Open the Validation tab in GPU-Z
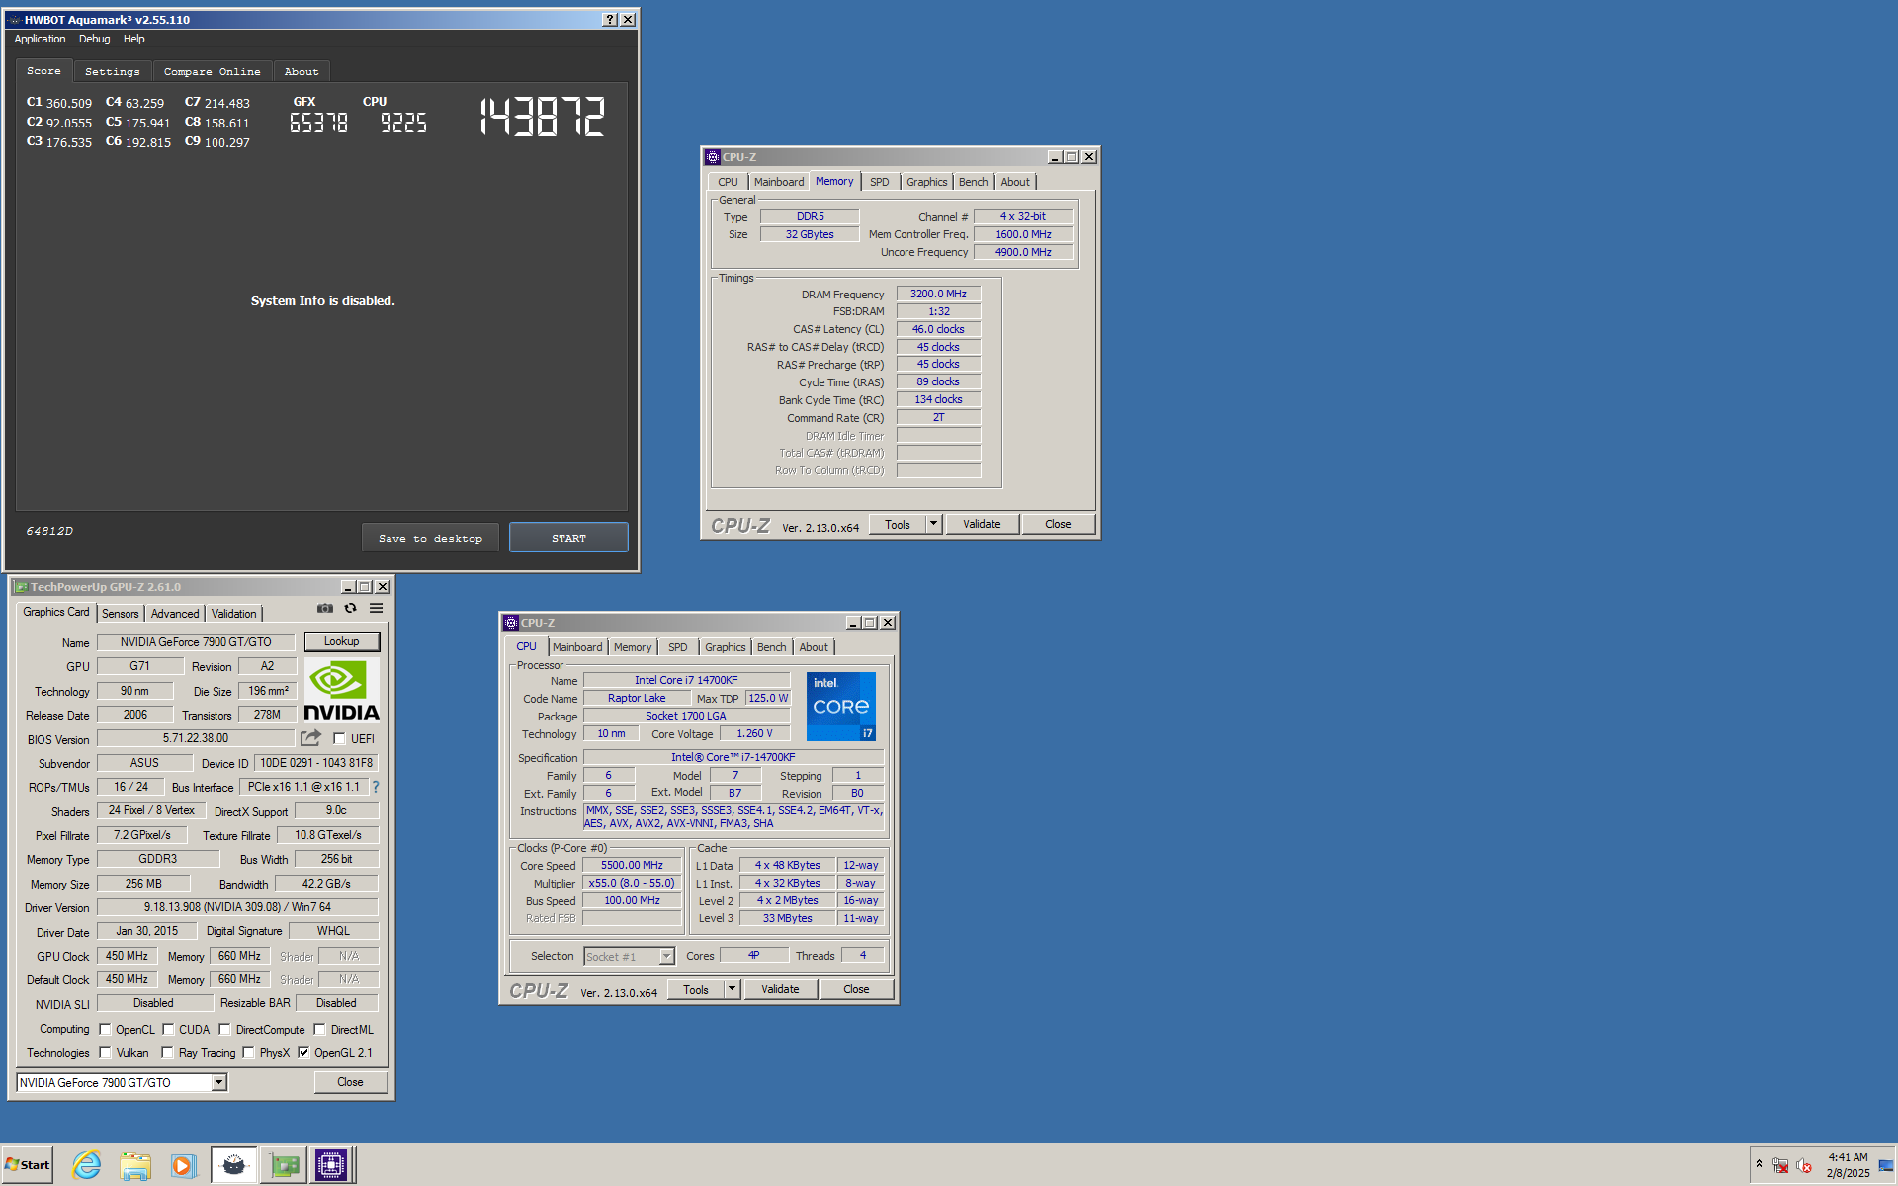Screen dimensions: 1898x1186 pos(234,614)
